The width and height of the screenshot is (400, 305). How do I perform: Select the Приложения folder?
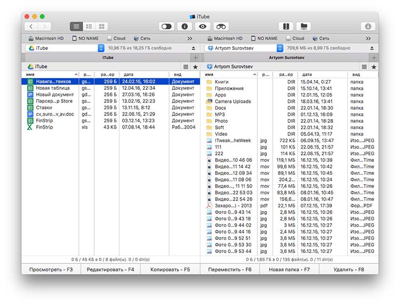point(289,89)
